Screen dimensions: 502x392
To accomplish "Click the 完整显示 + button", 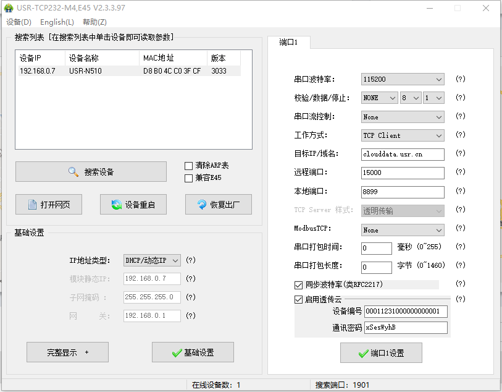I will [67, 352].
